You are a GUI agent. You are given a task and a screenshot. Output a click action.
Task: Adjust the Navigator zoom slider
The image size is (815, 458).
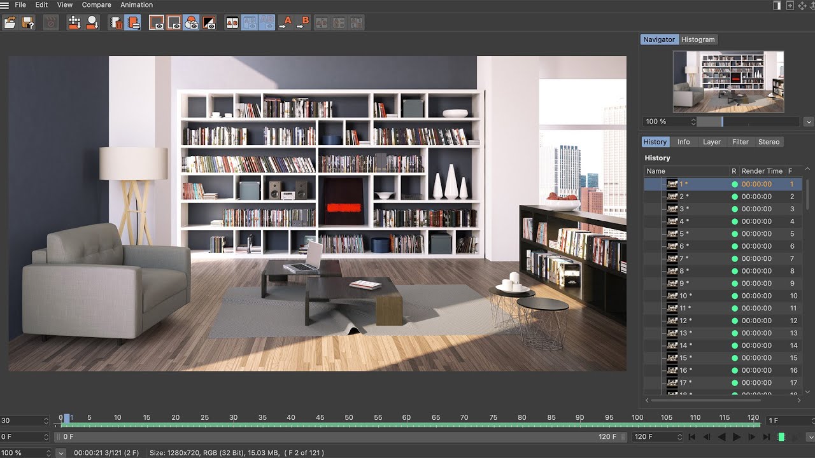point(748,121)
